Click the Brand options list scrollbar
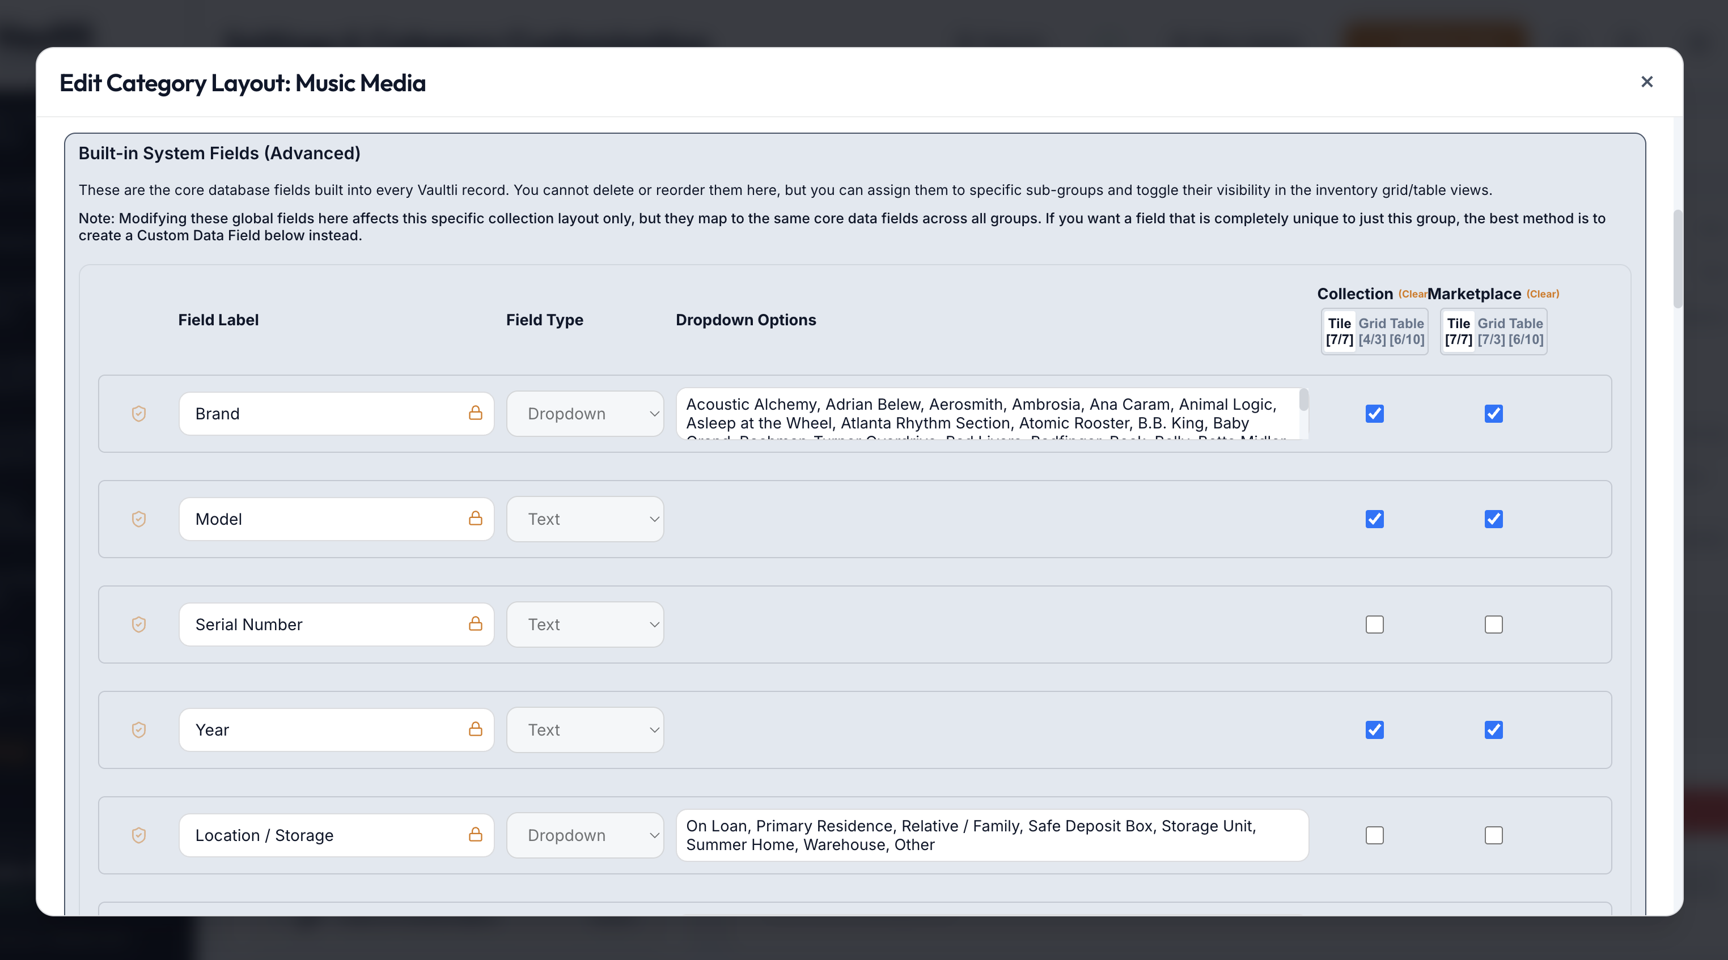Image resolution: width=1728 pixels, height=960 pixels. [1303, 400]
